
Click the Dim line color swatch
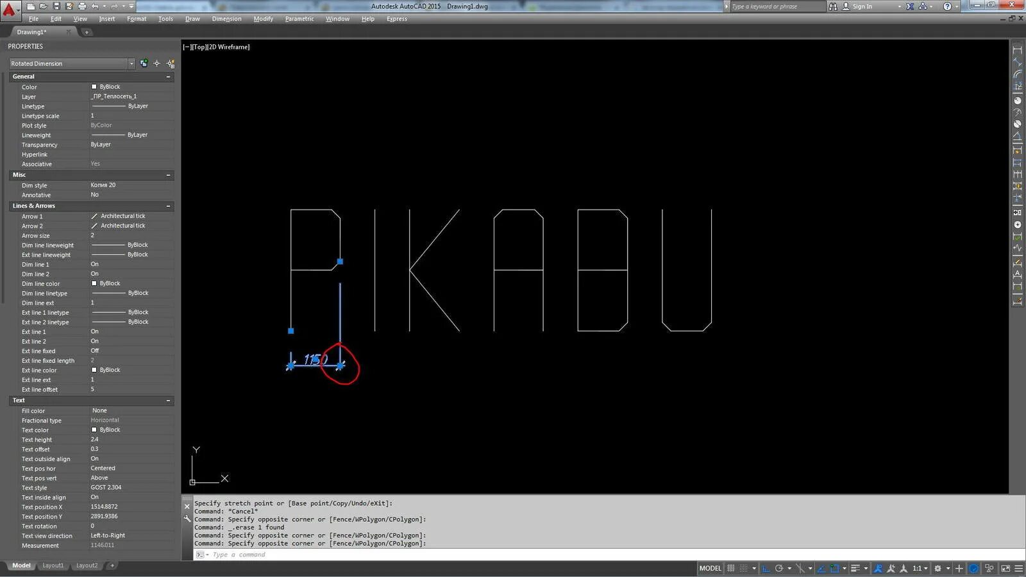tap(94, 283)
